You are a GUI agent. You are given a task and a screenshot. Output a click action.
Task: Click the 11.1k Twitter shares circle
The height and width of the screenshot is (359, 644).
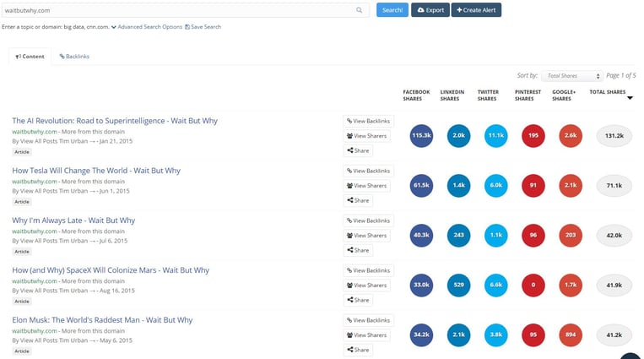[x=495, y=136]
